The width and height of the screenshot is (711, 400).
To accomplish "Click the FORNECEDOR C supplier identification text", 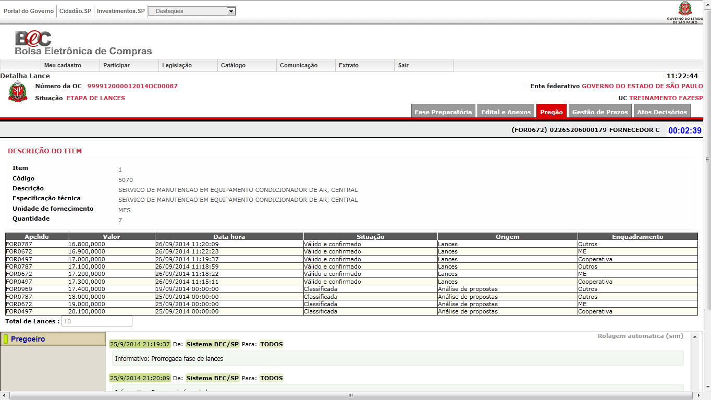I will (585, 130).
